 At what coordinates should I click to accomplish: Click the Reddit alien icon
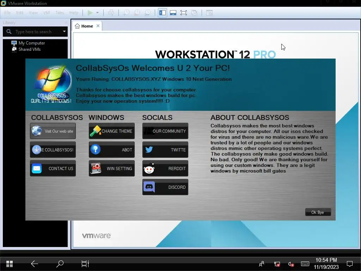coord(149,168)
